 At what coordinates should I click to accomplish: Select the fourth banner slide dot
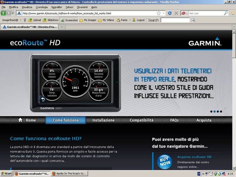tap(221, 112)
